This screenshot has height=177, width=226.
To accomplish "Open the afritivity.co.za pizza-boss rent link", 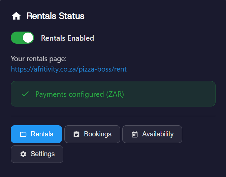I will pyautogui.click(x=69, y=69).
